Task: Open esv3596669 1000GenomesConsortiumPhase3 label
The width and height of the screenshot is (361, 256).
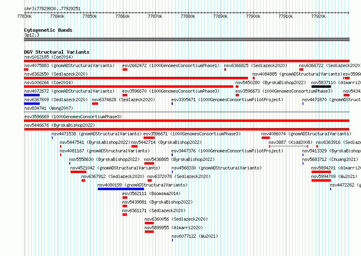Action: 73,117
